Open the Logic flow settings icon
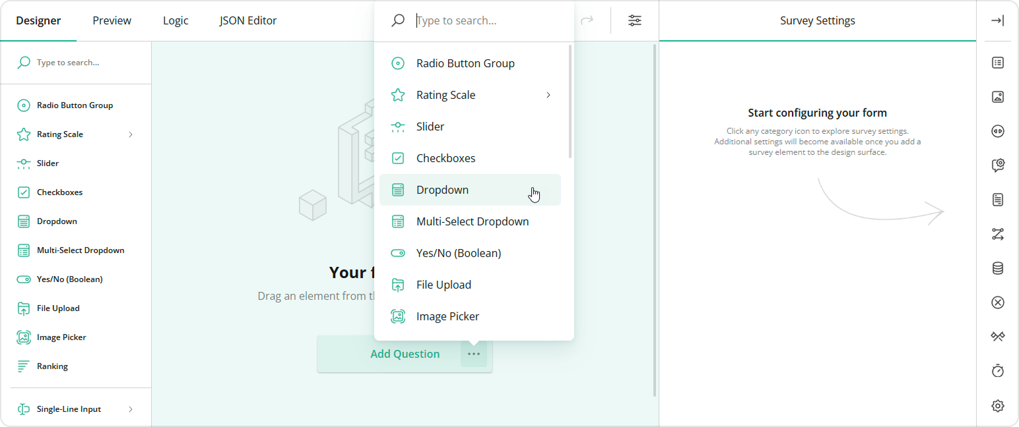This screenshot has height=427, width=1019. (997, 234)
